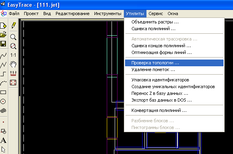233x154 pixels.
Task: Select the circle with center tool
Action: click(x=3, y=102)
